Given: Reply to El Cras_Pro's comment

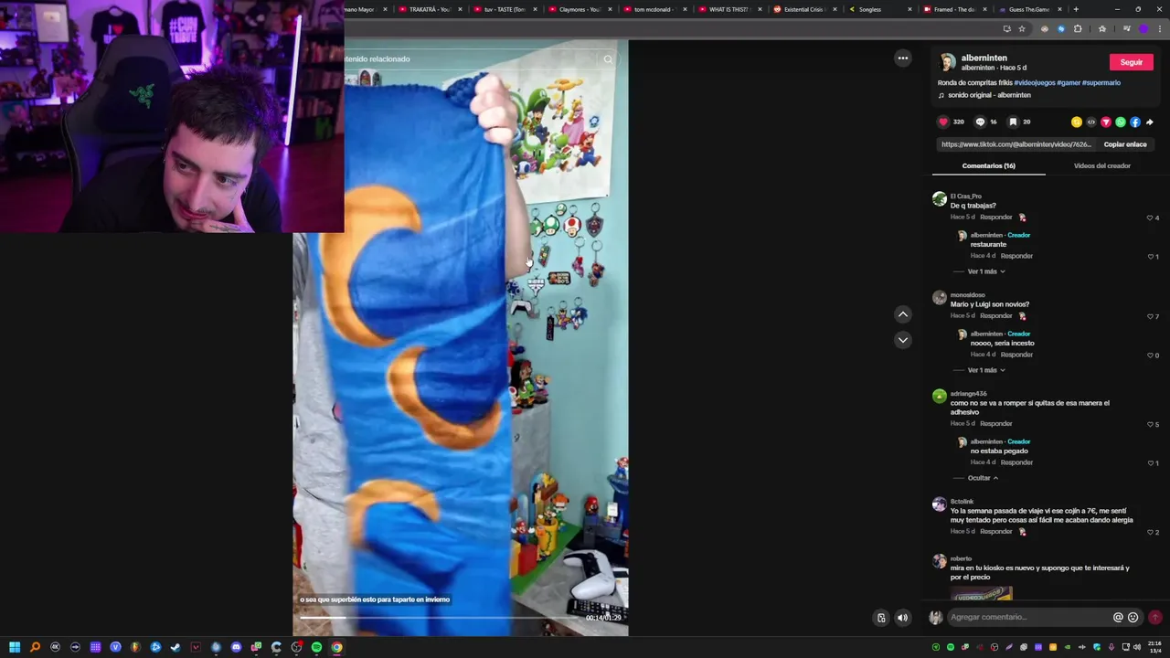Looking at the screenshot, I should coord(995,218).
